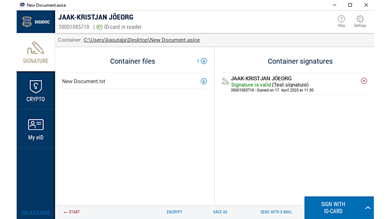Remove Jaak-Kristjan Jõeorg's signature
Image resolution: width=391 pixels, height=219 pixels.
click(363, 81)
